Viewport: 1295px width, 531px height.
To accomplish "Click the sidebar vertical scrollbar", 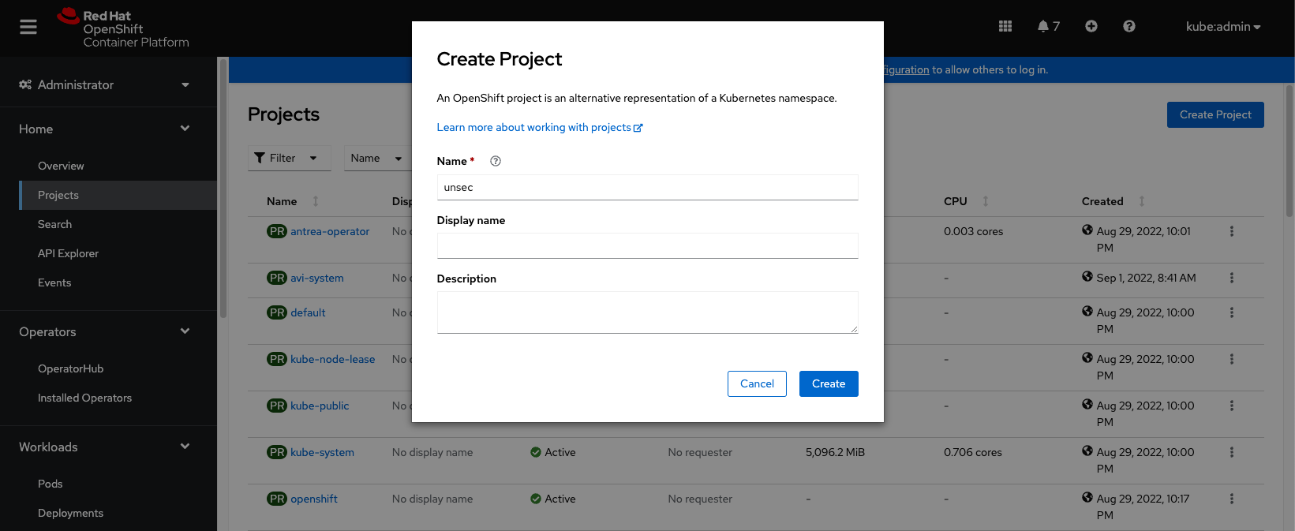I will [223, 188].
